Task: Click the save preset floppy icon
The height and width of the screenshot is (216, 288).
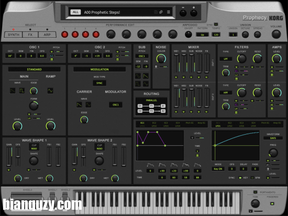Action: (x=156, y=12)
